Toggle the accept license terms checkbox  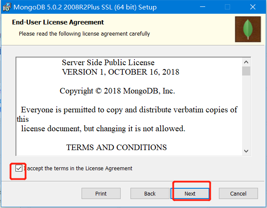(19, 169)
